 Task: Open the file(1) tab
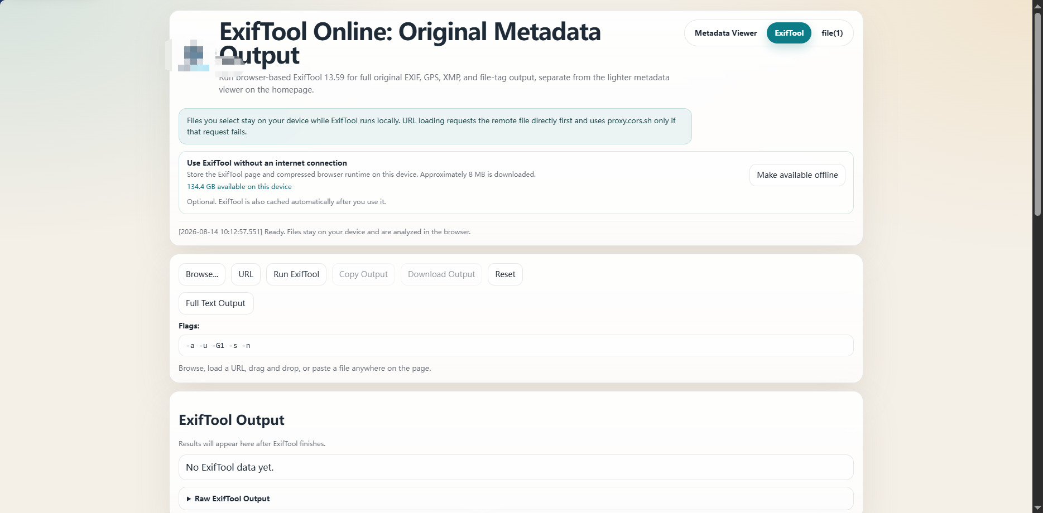pos(832,33)
